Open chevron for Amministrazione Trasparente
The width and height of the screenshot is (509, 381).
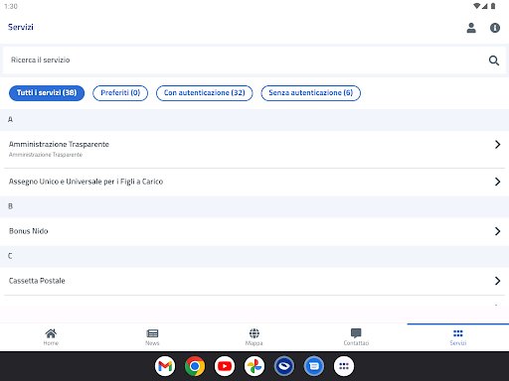[x=497, y=145]
